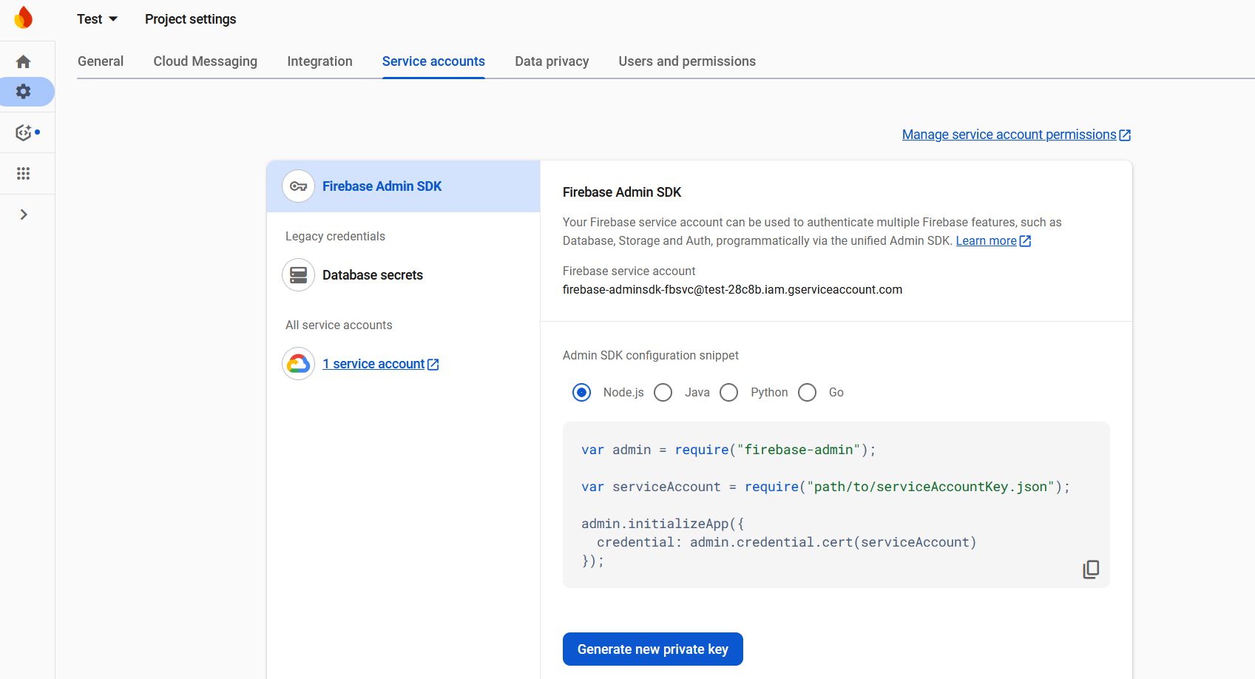
Task: Click the external-link icon beside Learn more
Action: [1025, 241]
